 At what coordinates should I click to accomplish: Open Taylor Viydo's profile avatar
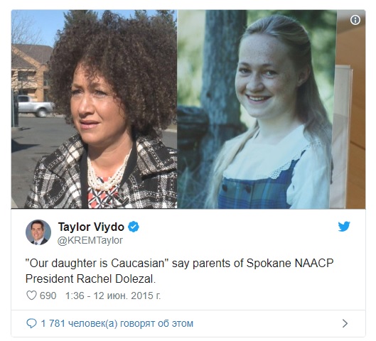38,232
